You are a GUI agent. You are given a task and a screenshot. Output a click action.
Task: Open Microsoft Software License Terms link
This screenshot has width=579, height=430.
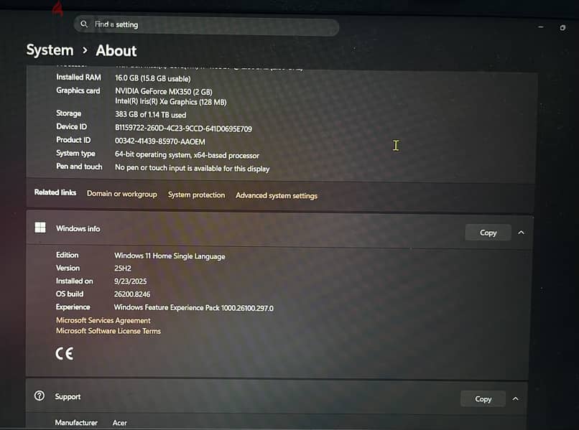pyautogui.click(x=108, y=331)
